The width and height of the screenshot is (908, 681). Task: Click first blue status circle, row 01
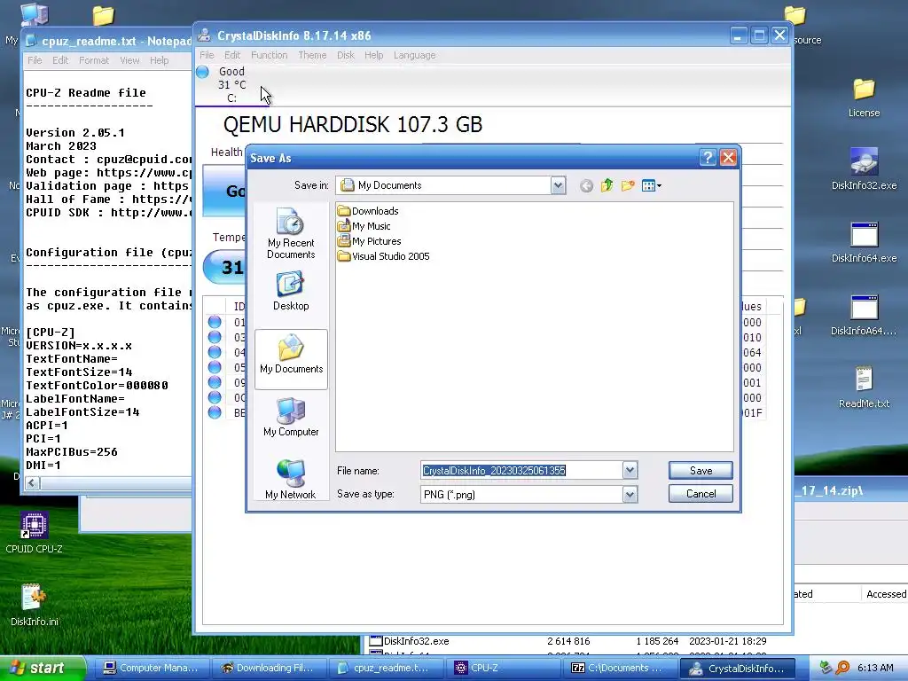point(215,322)
